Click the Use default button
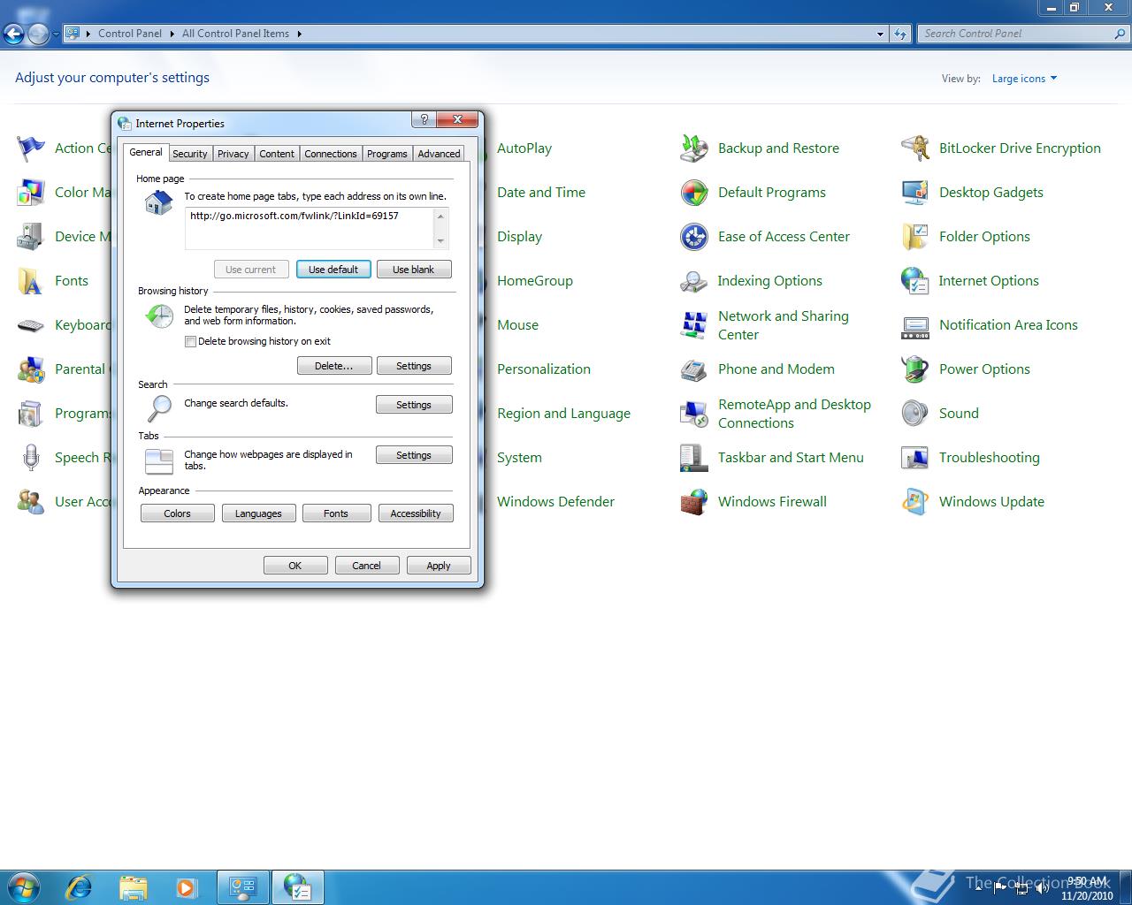 tap(333, 270)
